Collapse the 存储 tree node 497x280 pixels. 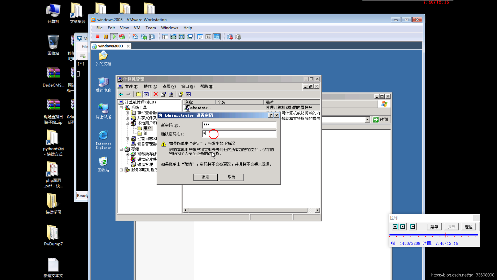click(121, 149)
